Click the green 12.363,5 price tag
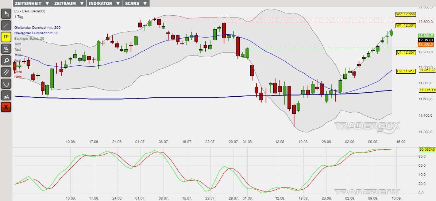 (426, 36)
